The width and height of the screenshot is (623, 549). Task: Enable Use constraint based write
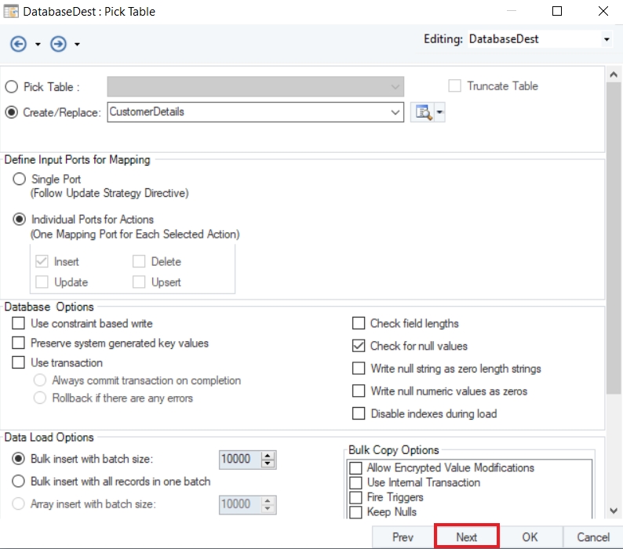(x=18, y=323)
